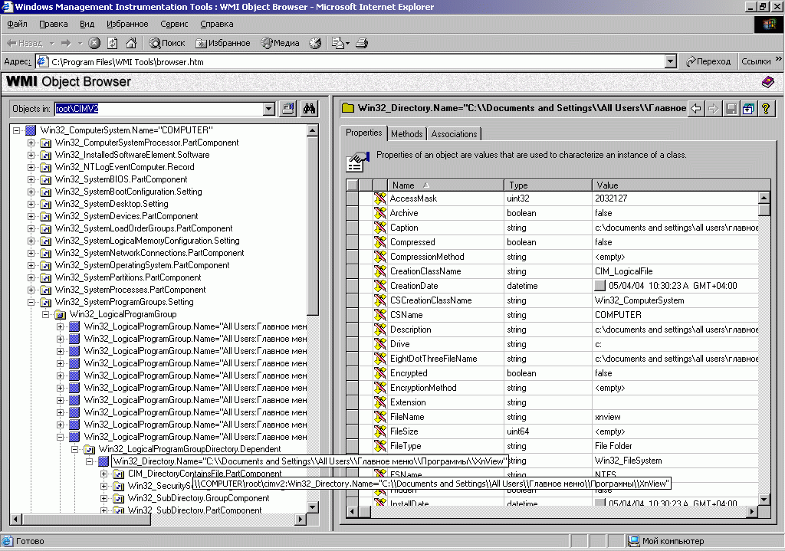Open the Избранное favorites toolbar button
The width and height of the screenshot is (785, 551).
pyautogui.click(x=223, y=43)
